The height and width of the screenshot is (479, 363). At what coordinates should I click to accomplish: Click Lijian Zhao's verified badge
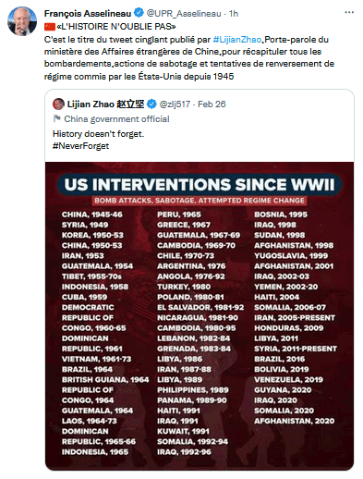click(151, 104)
